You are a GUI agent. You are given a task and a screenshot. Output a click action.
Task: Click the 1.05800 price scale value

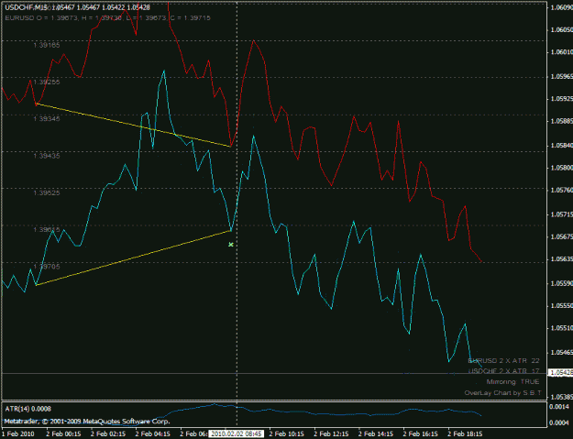(x=562, y=168)
